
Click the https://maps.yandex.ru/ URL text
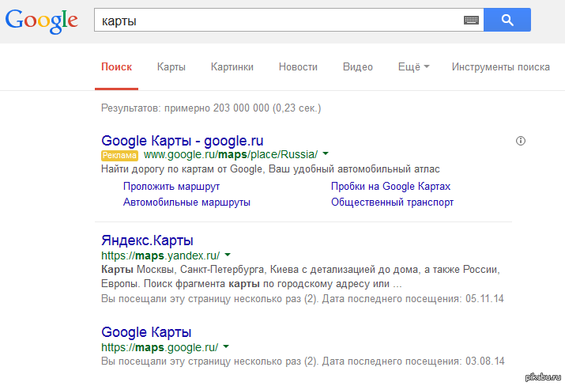(160, 255)
